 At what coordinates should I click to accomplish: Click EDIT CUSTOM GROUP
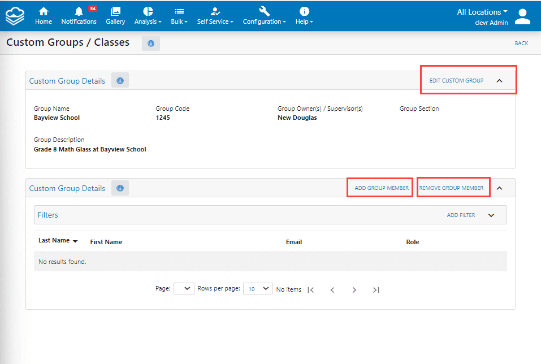456,80
